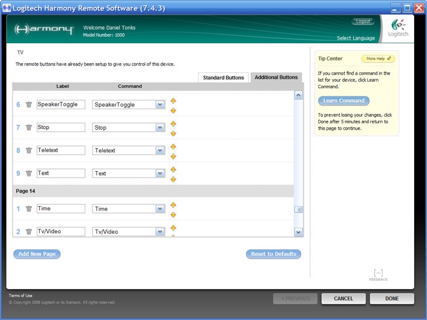The width and height of the screenshot is (427, 320).
Task: Click the window title bar app icon
Action: pos(6,8)
